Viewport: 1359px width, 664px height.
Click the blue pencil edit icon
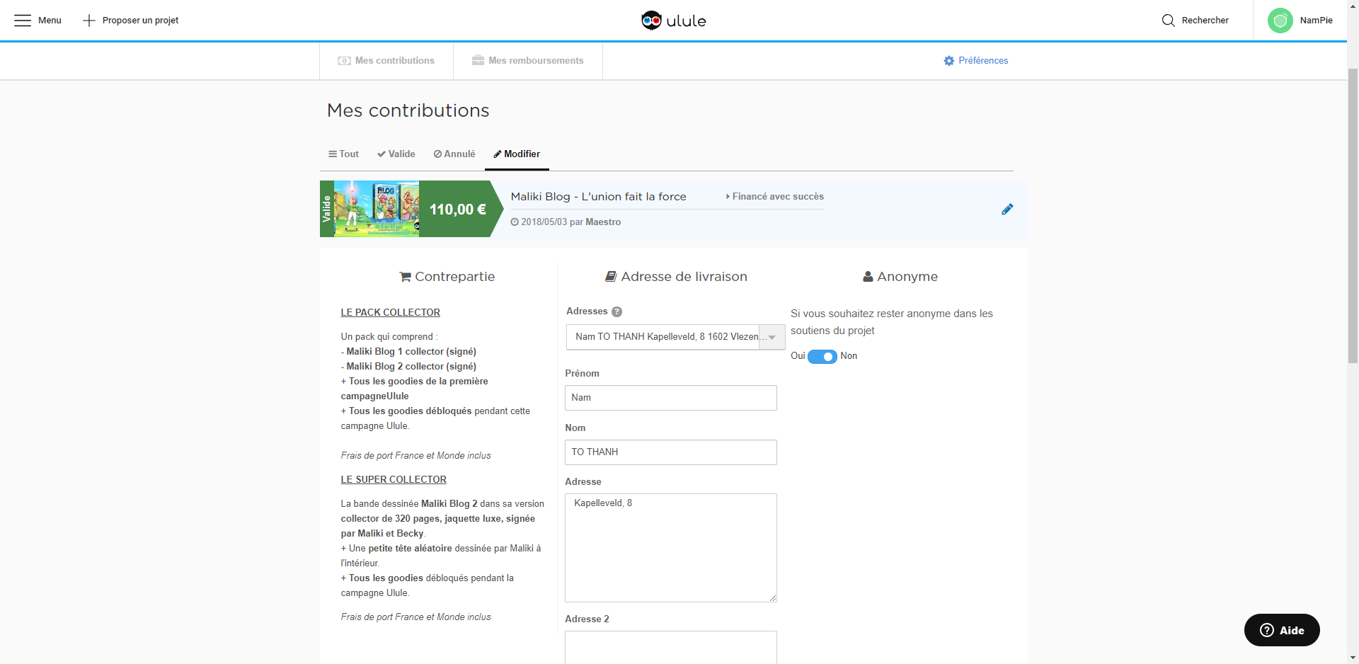pos(1007,209)
